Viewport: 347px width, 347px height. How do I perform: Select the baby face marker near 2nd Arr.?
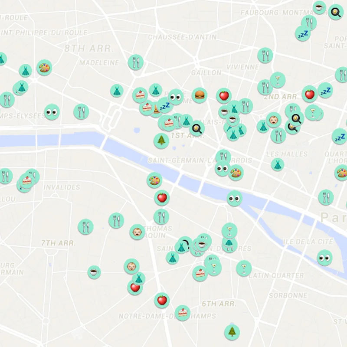tap(274, 120)
